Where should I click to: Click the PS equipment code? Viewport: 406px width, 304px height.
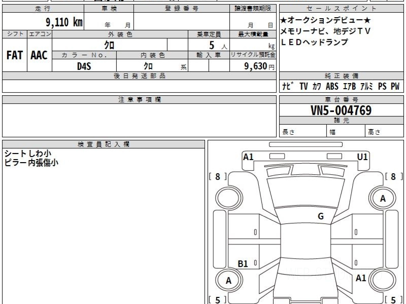pos(382,87)
